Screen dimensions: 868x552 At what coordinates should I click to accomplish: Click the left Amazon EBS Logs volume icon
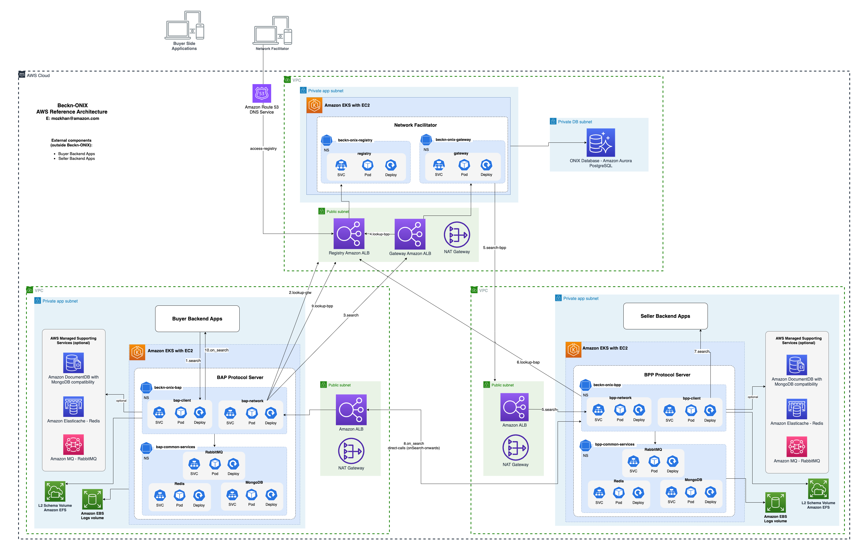click(x=92, y=499)
